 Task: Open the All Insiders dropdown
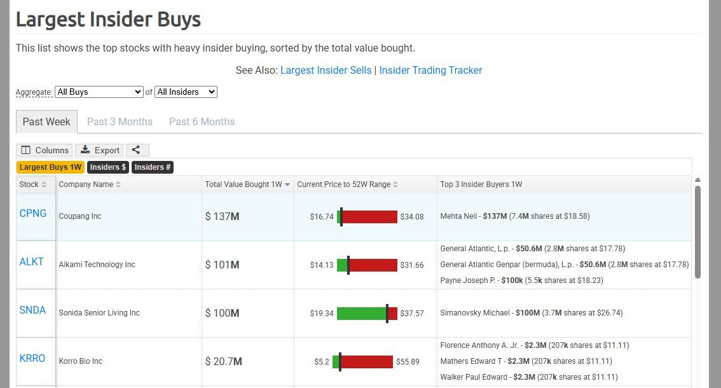186,92
